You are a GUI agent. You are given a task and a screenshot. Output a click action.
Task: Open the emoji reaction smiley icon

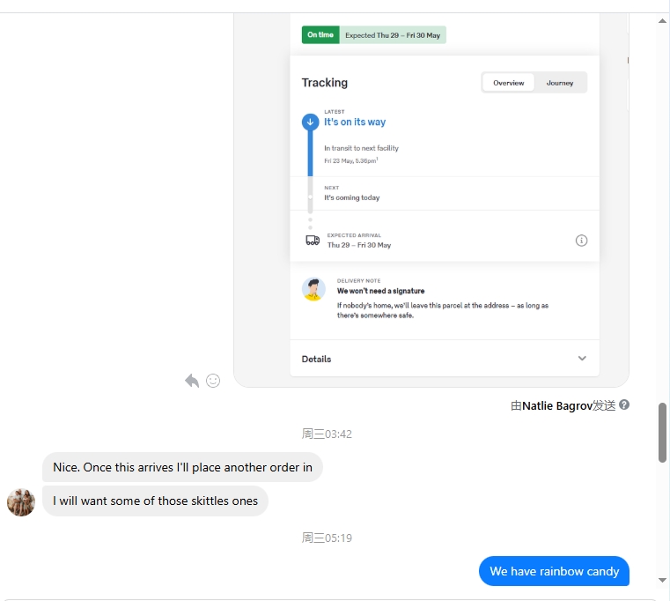click(x=213, y=381)
